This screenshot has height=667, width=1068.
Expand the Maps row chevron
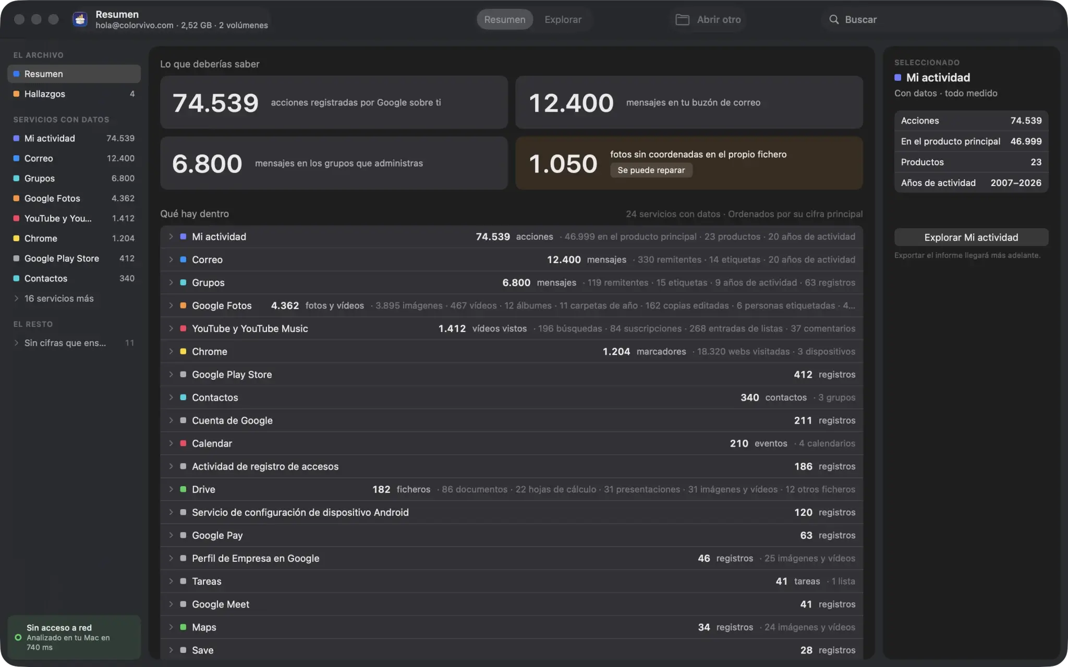point(171,627)
